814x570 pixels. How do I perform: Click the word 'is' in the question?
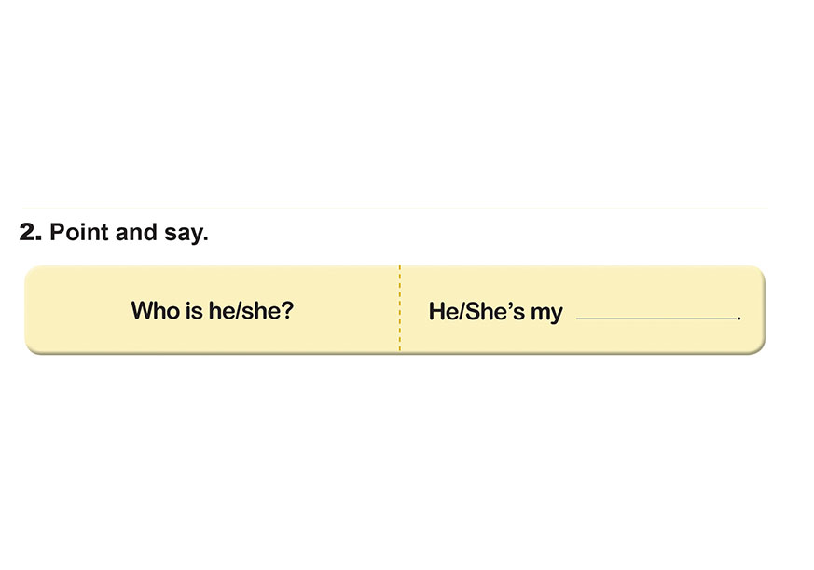click(192, 310)
